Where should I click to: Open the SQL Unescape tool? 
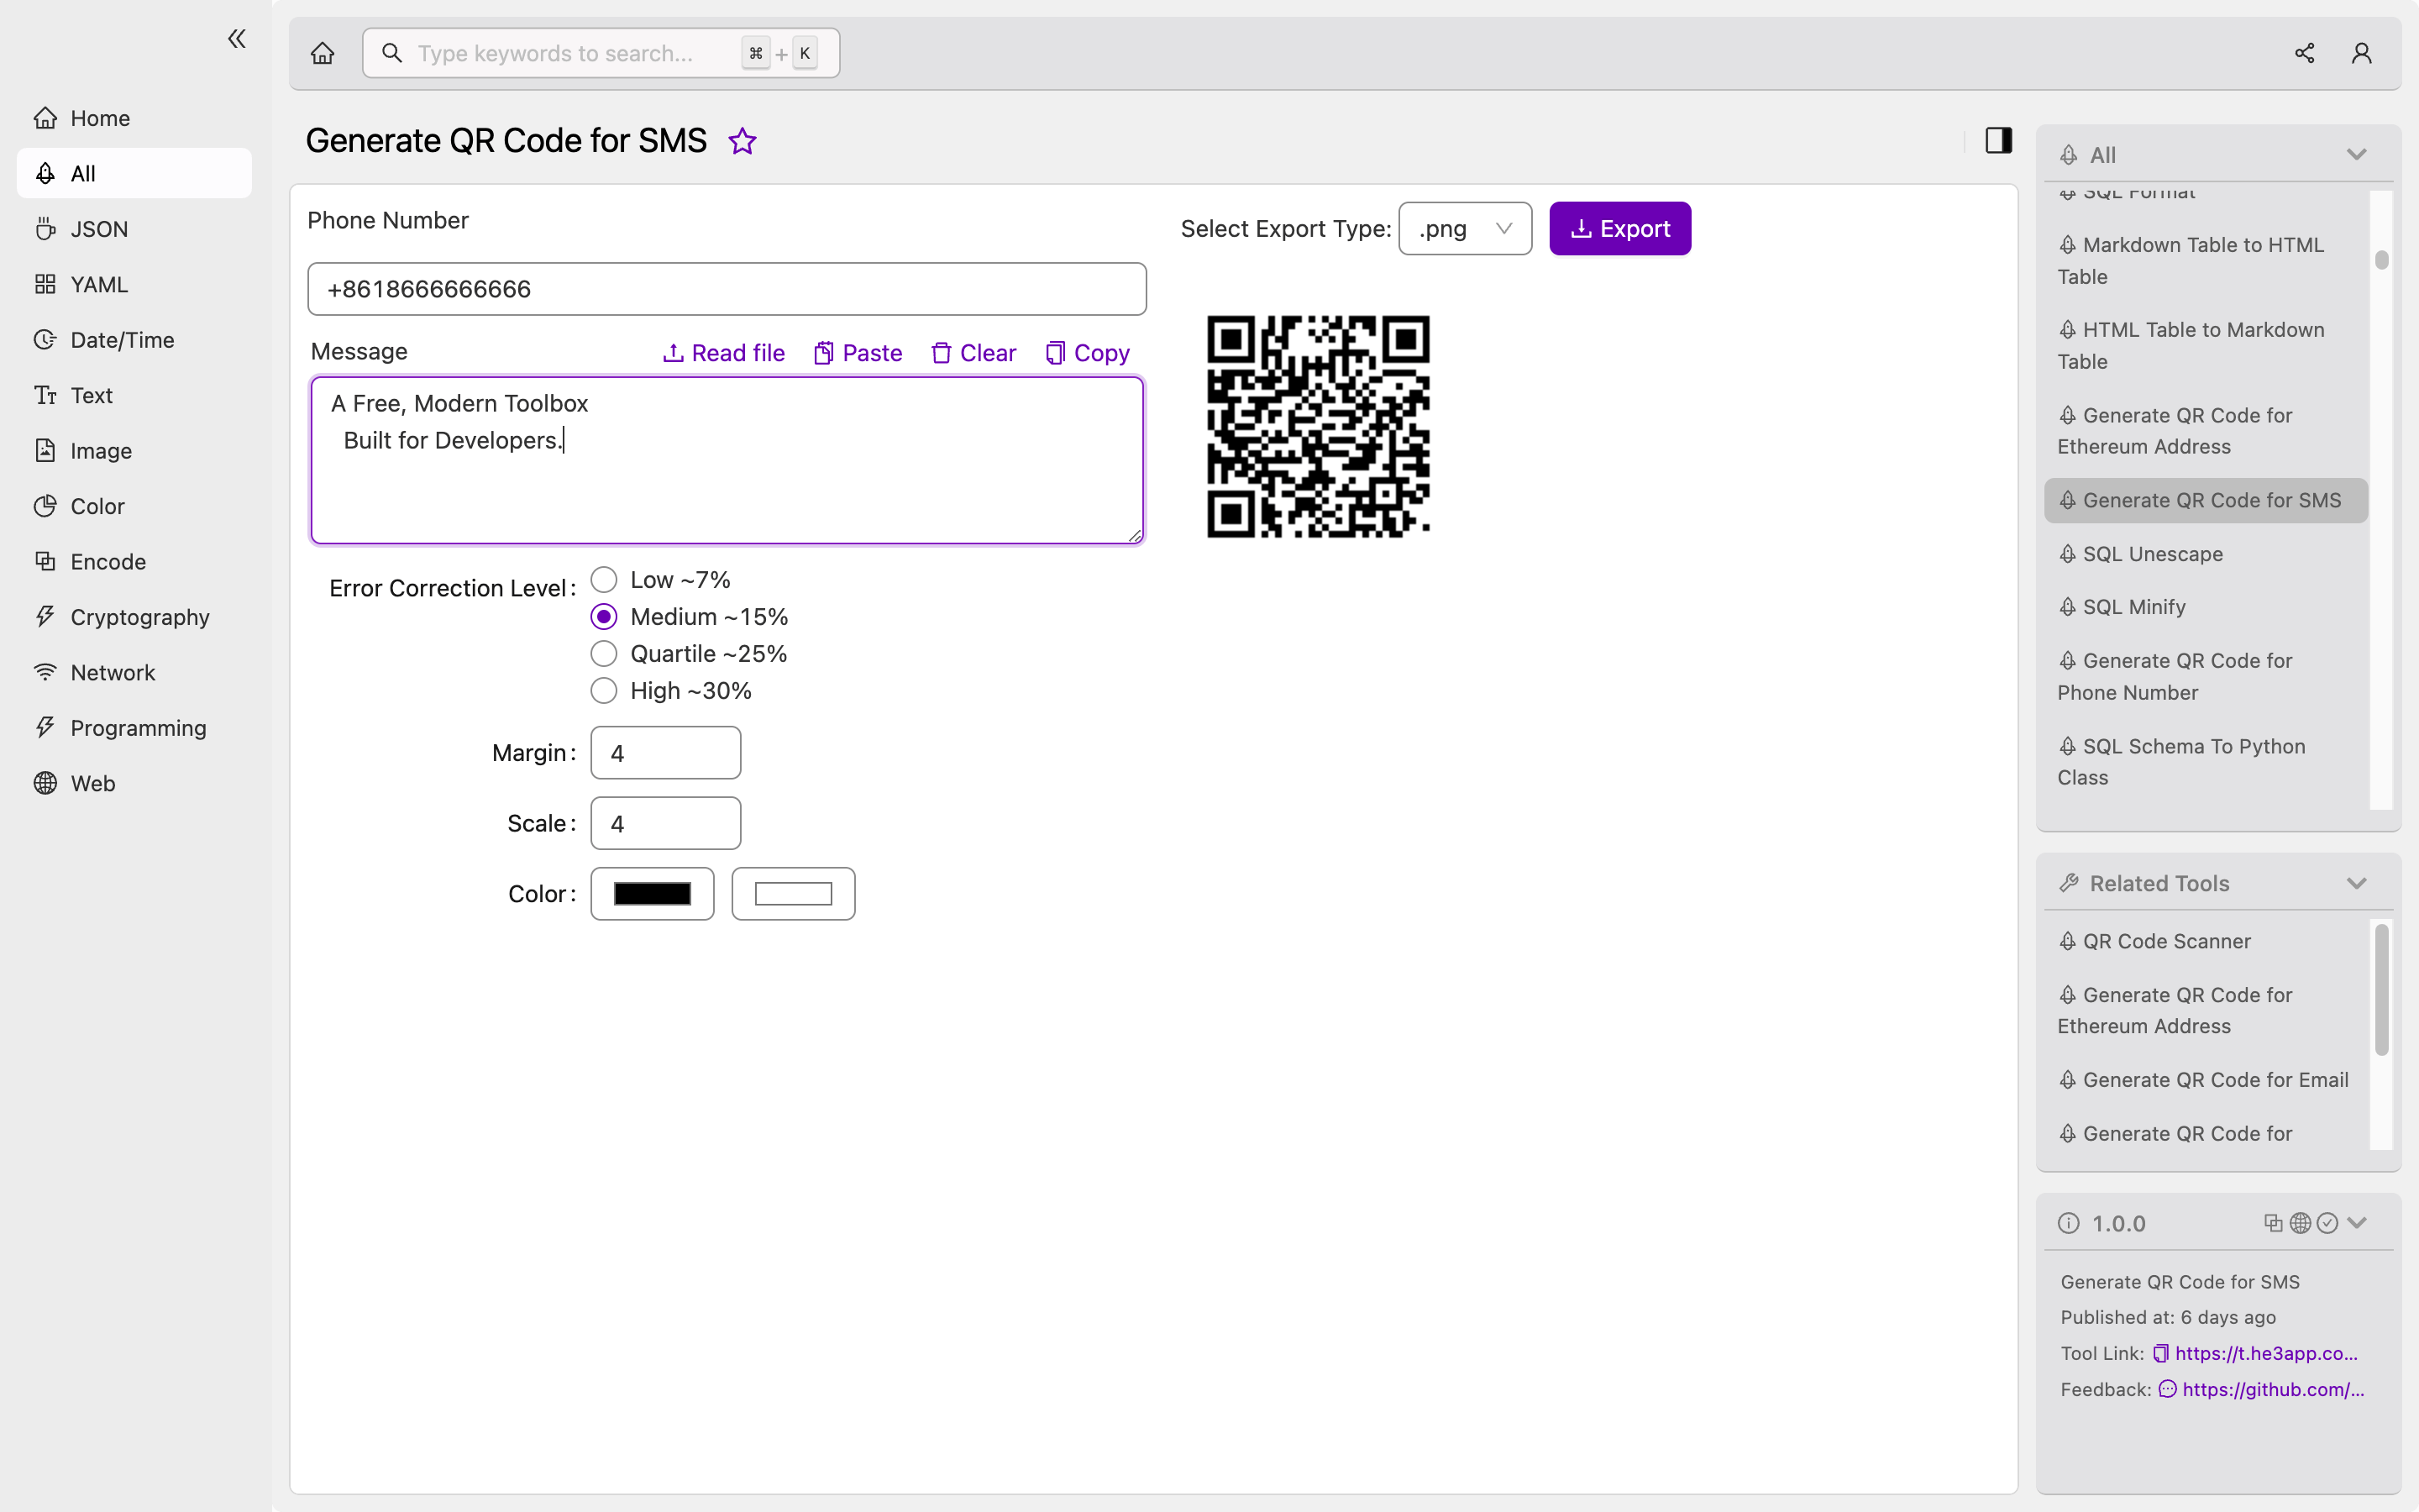(2205, 554)
